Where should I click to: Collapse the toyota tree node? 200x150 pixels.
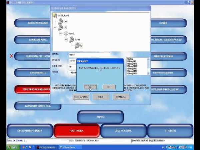point(61,34)
